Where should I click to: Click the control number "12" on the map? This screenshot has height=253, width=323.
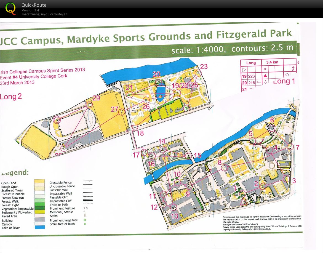pyautogui.click(x=154, y=207)
